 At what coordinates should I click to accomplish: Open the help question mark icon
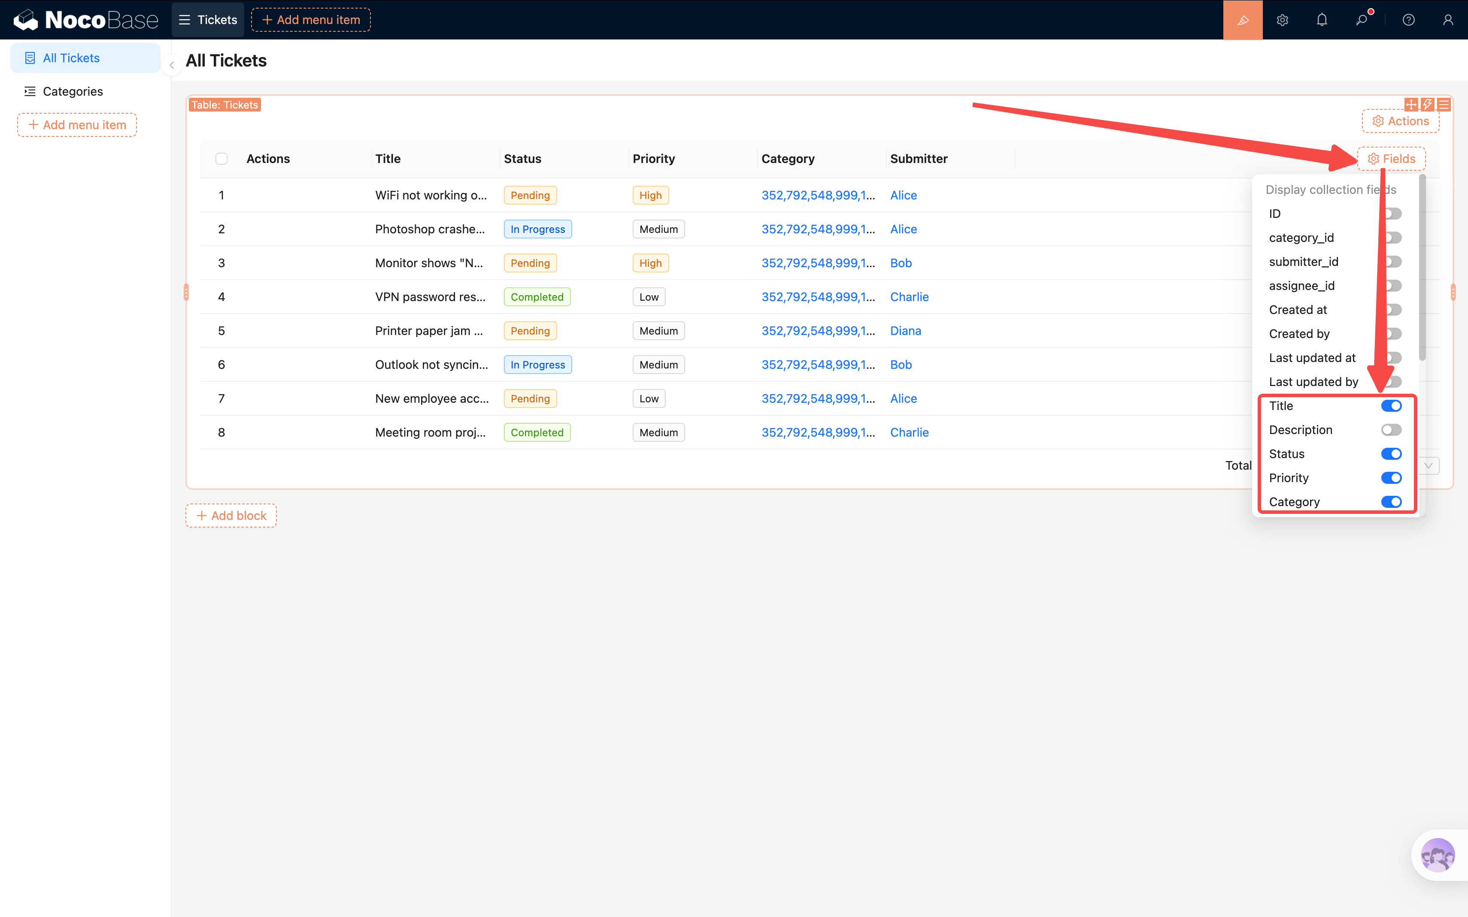(1408, 20)
